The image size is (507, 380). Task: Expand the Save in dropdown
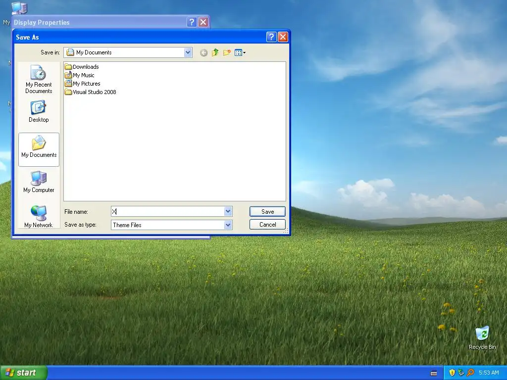click(x=188, y=52)
